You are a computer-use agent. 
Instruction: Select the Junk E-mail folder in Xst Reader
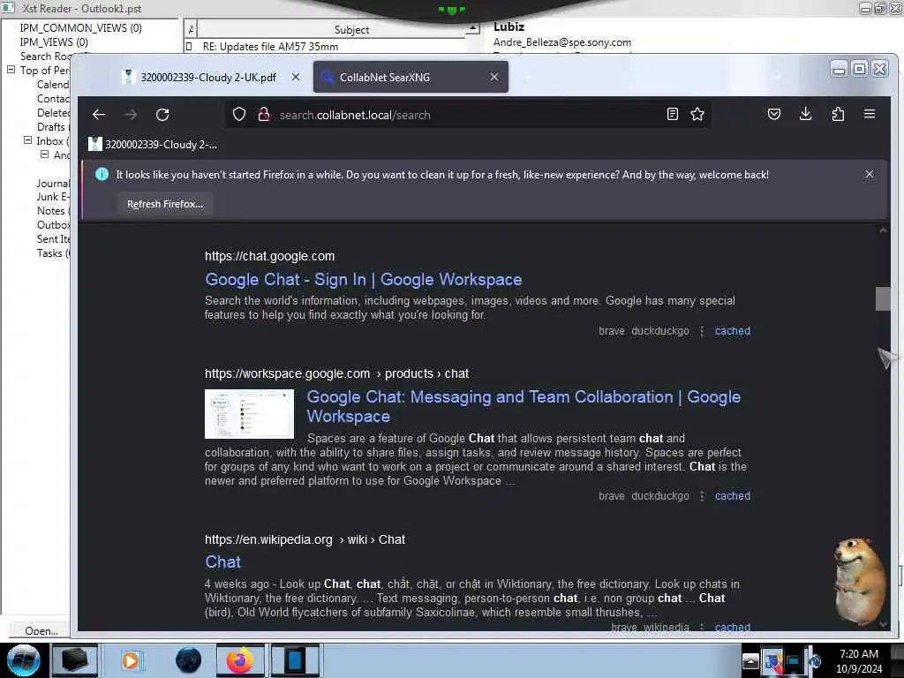(53, 197)
